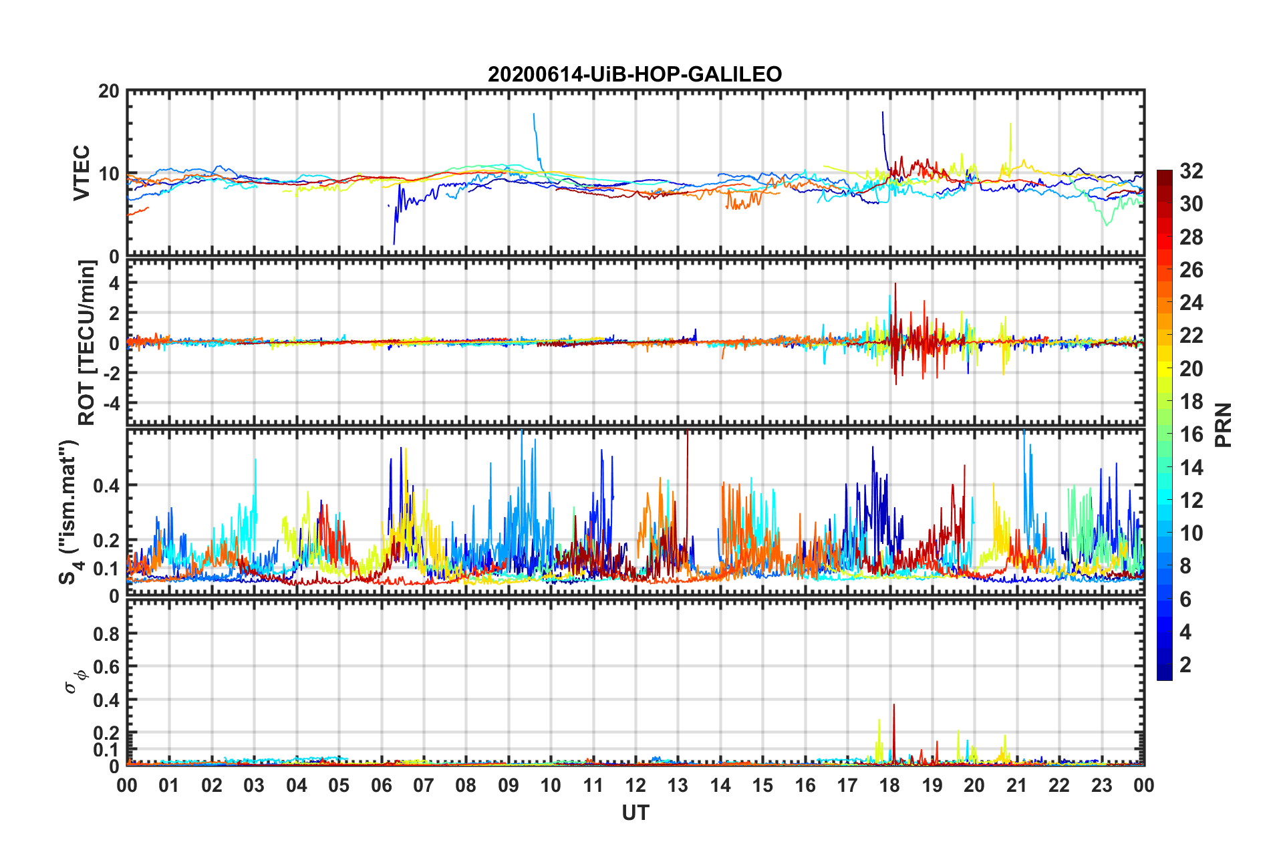The image size is (1271, 850).
Task: Click the cyan colorbar region near 12
Action: point(1165,500)
